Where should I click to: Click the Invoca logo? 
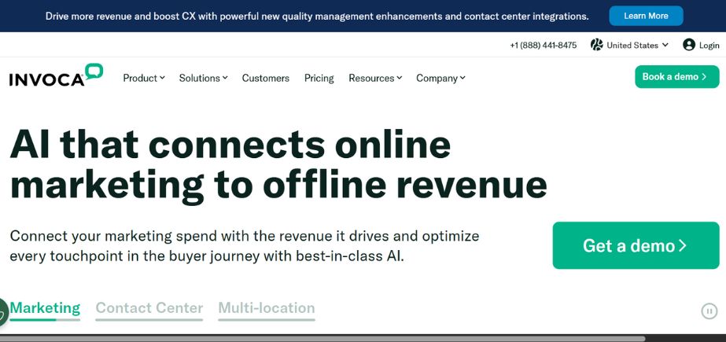56,75
